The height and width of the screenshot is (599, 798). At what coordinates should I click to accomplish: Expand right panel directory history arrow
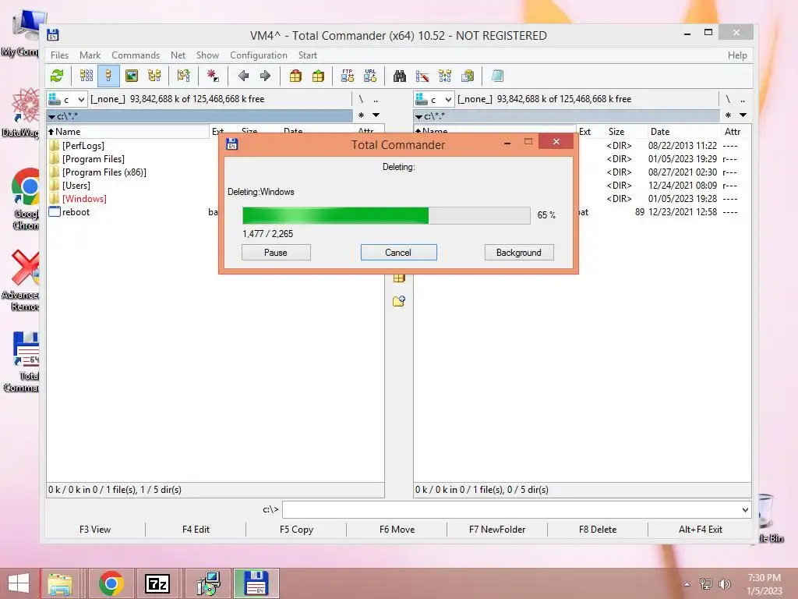point(743,115)
